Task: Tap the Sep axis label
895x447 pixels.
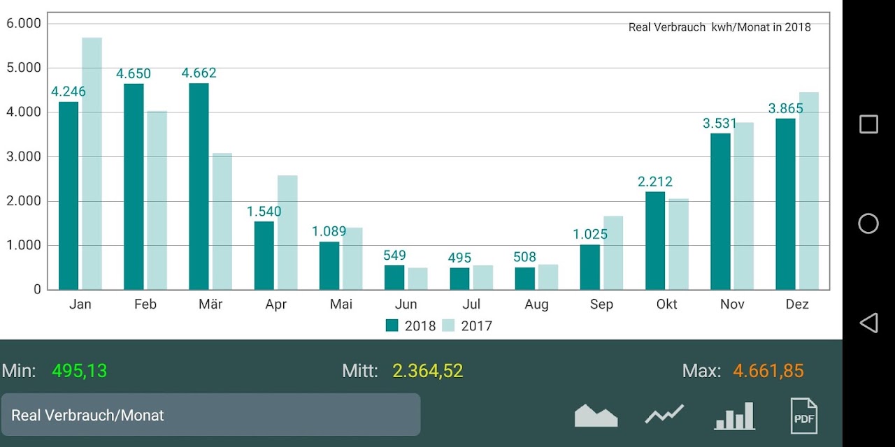Action: coord(601,305)
